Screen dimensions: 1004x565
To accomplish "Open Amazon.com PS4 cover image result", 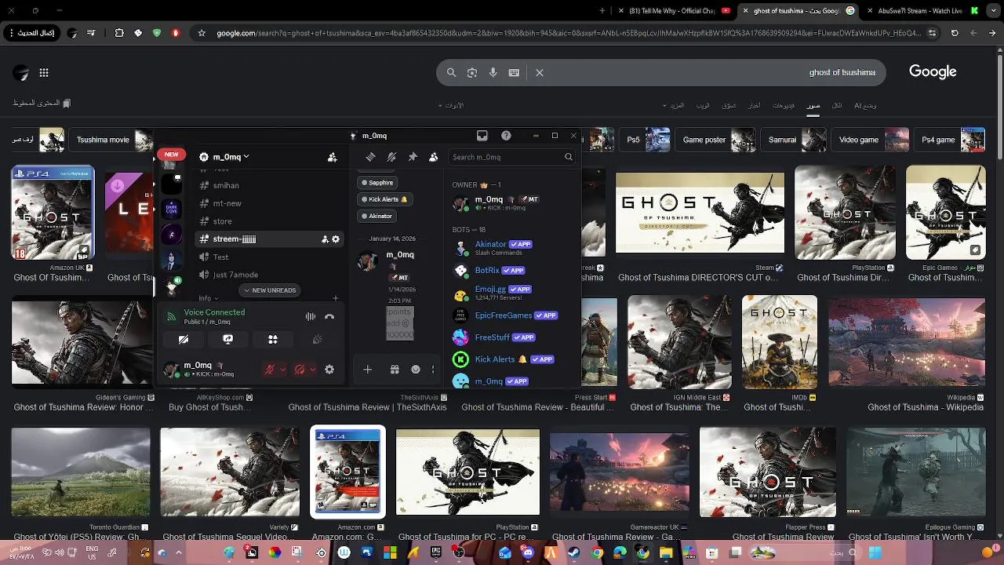I will [347, 472].
